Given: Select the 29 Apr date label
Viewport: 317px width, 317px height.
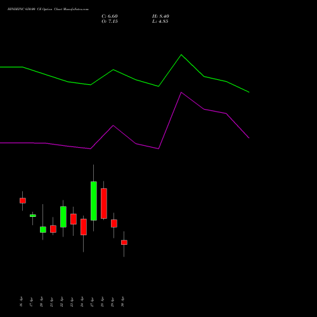Looking at the screenshot, I should click(112, 302).
